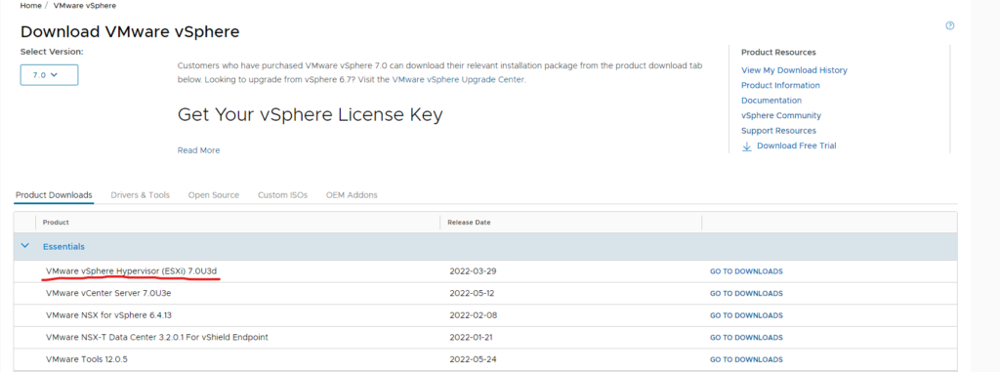Select the VMware Tools 12.0.5 row
This screenshot has width=1000, height=372.
click(485, 359)
